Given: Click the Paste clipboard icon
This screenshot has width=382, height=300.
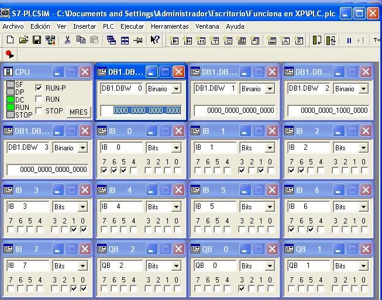Looking at the screenshot, I should coord(94,40).
